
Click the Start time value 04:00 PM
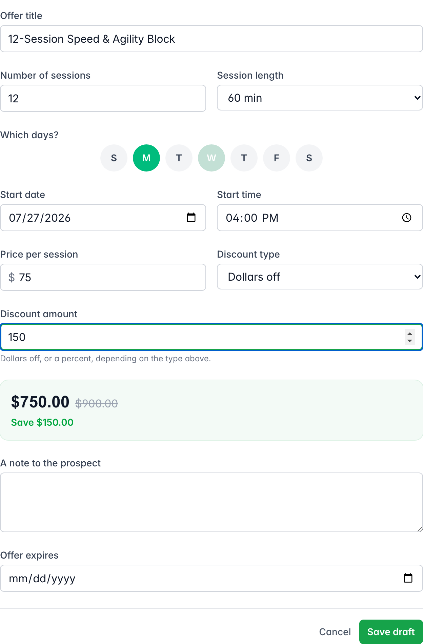click(x=252, y=218)
